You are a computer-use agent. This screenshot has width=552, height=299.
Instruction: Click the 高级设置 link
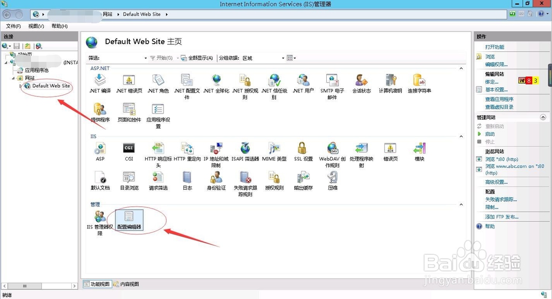(x=496, y=182)
